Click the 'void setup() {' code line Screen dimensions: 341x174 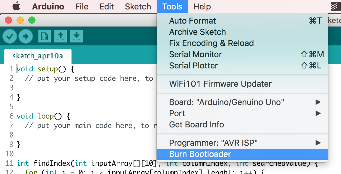tap(46, 69)
